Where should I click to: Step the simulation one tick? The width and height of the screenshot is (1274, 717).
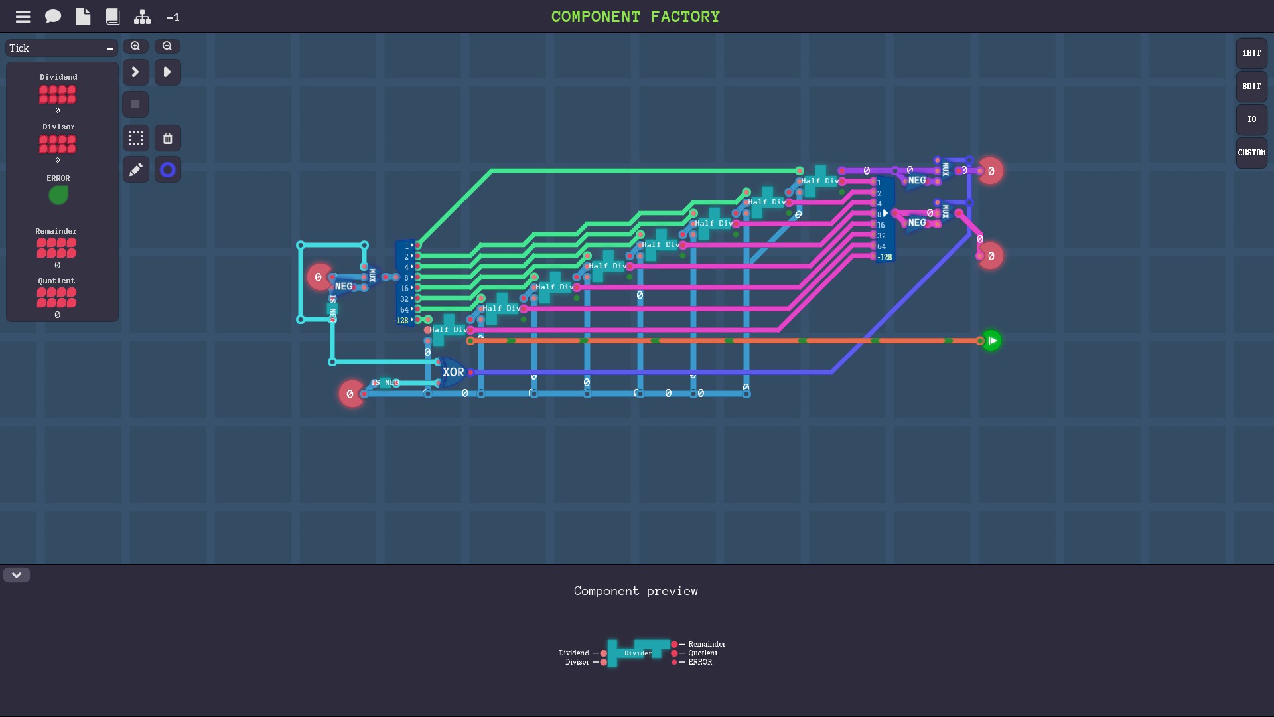(x=135, y=72)
